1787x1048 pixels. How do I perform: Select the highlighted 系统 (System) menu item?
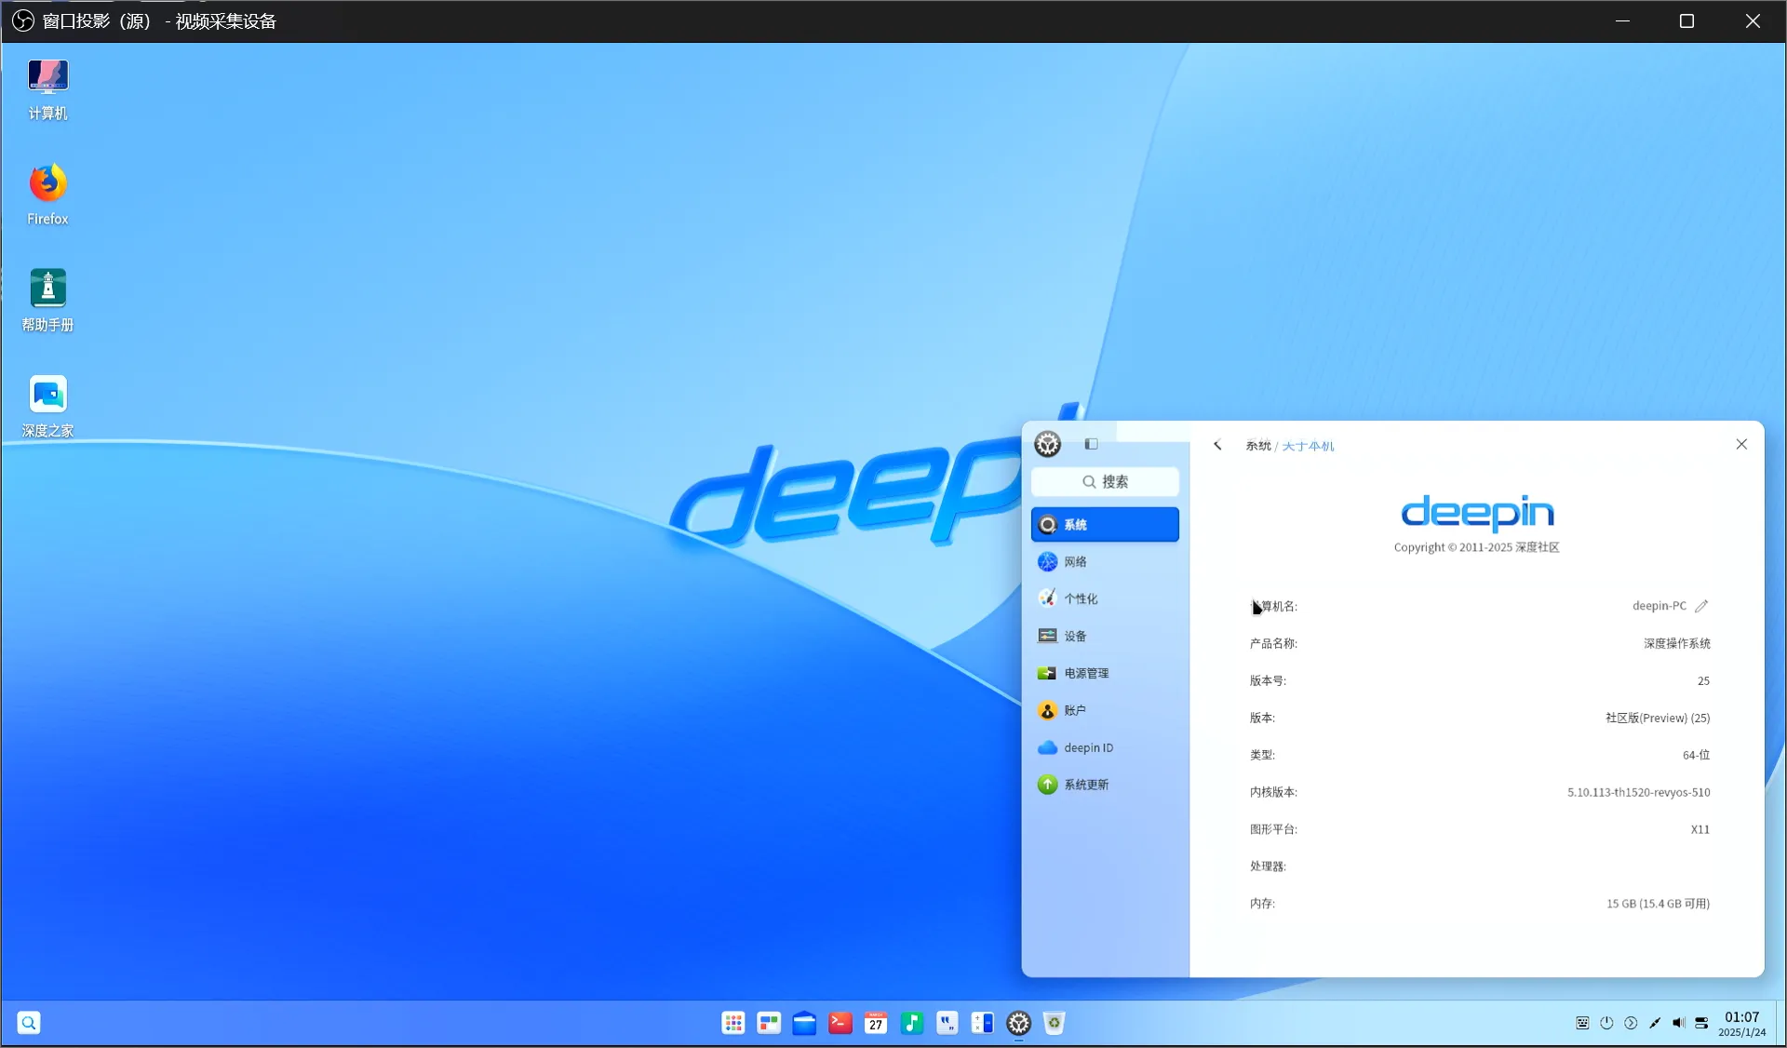[1105, 524]
